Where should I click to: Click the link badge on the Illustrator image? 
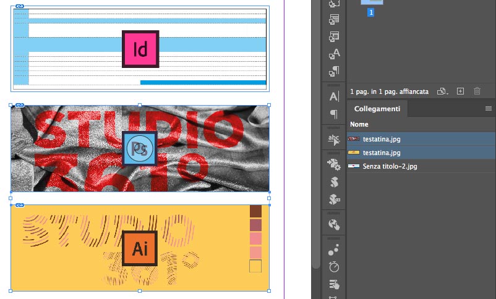tap(20, 205)
